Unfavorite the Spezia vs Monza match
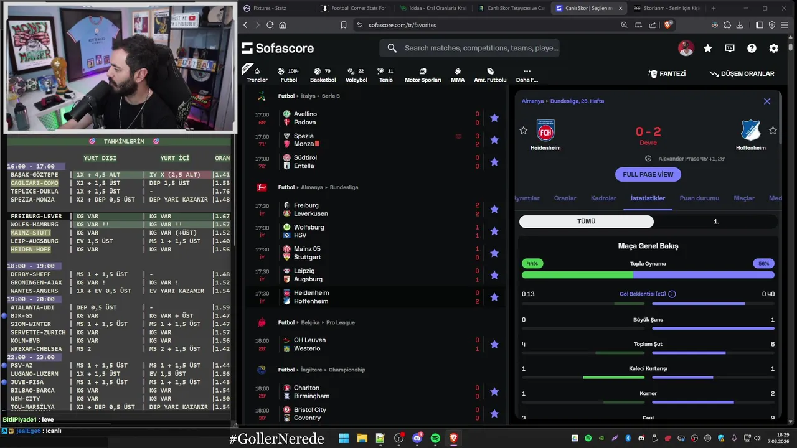Image resolution: width=797 pixels, height=448 pixels. [494, 140]
